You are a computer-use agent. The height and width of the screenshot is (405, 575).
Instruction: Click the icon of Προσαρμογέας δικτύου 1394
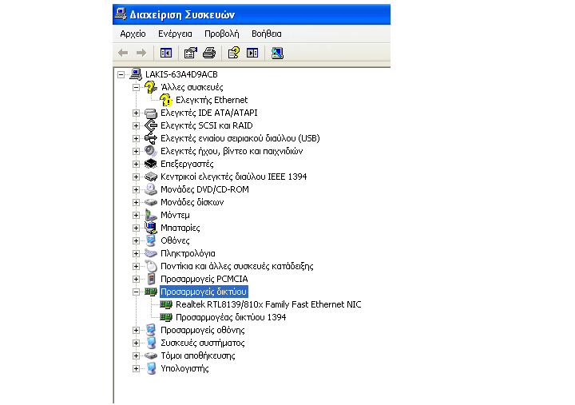(166, 317)
